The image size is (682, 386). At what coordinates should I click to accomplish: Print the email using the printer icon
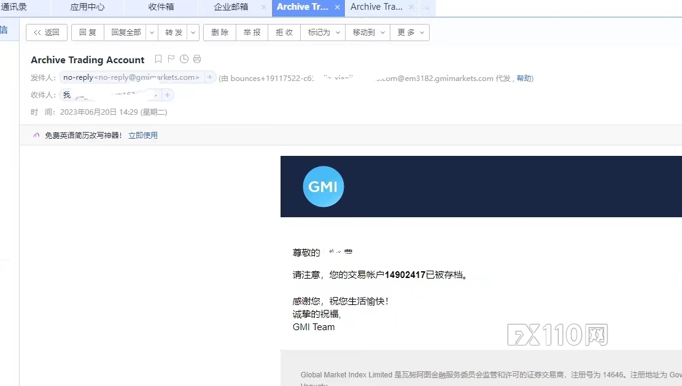(x=197, y=59)
